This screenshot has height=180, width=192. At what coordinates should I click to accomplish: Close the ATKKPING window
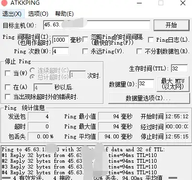pyautogui.click(x=183, y=3)
